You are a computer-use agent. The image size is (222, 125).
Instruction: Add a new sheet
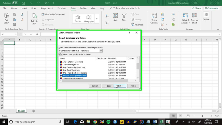[33, 111]
